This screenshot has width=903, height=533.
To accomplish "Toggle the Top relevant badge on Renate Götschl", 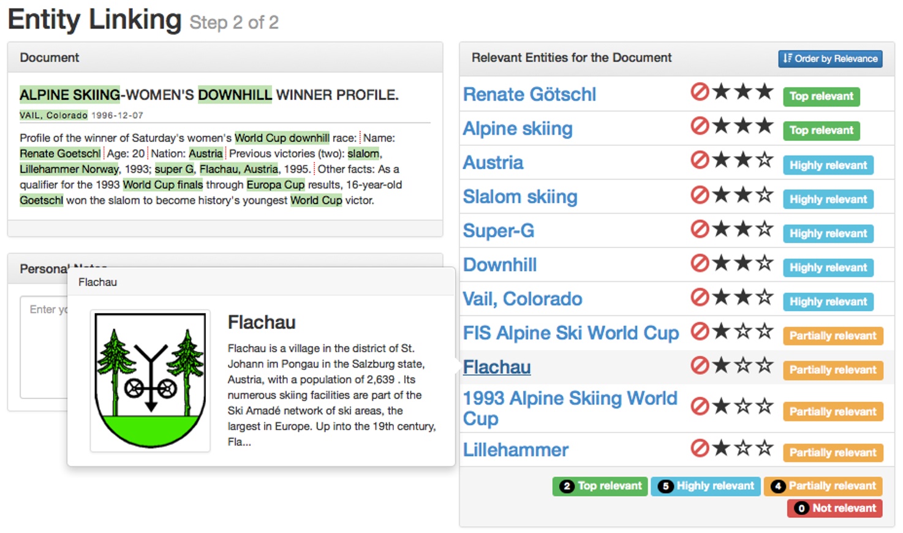I will [821, 96].
